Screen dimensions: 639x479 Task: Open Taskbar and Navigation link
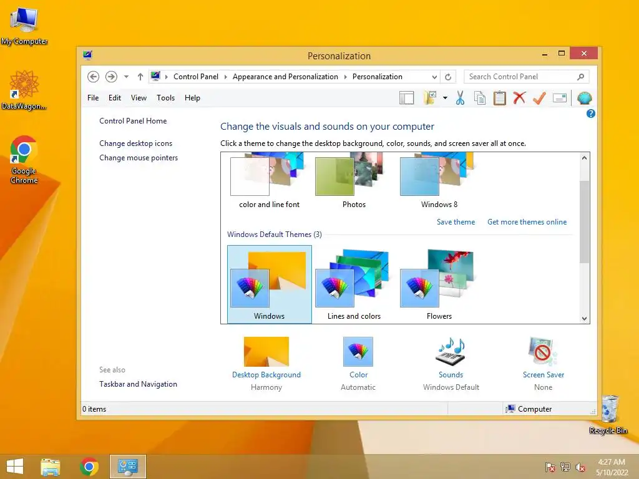138,384
